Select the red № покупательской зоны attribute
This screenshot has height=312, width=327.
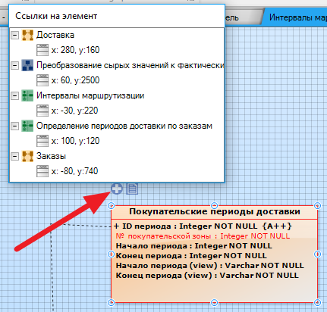pos(203,236)
